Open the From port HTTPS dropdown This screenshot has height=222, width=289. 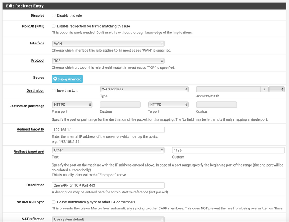tap(72, 105)
